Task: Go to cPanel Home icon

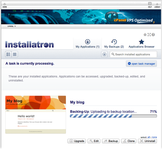Action: coord(5,5)
